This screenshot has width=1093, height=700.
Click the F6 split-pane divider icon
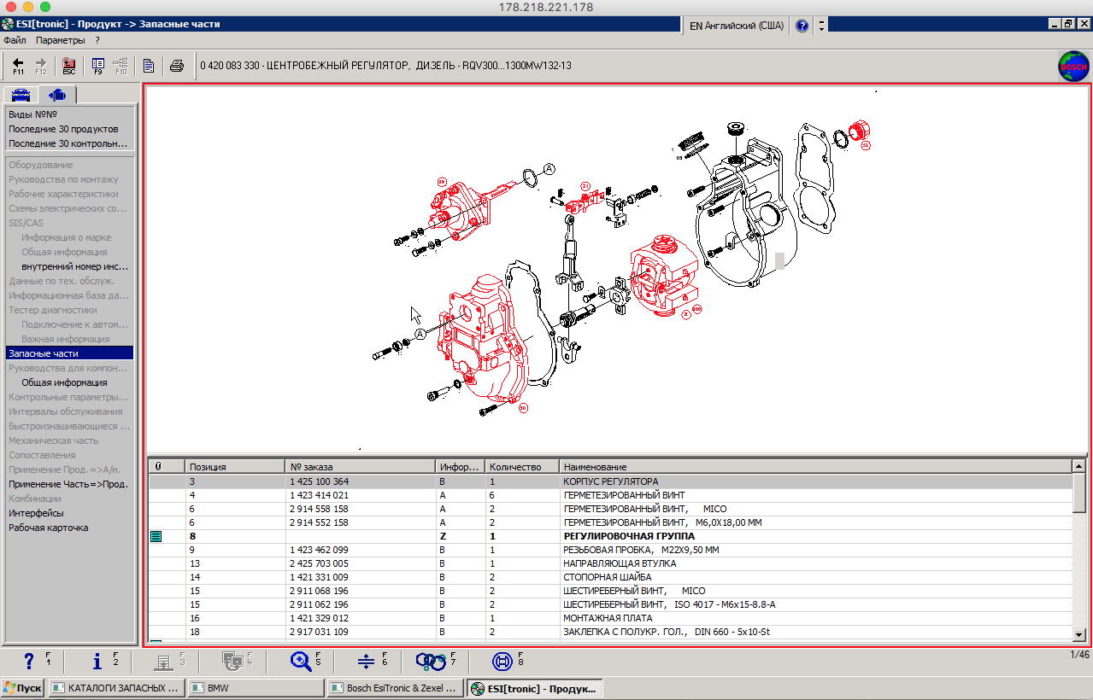(366, 661)
